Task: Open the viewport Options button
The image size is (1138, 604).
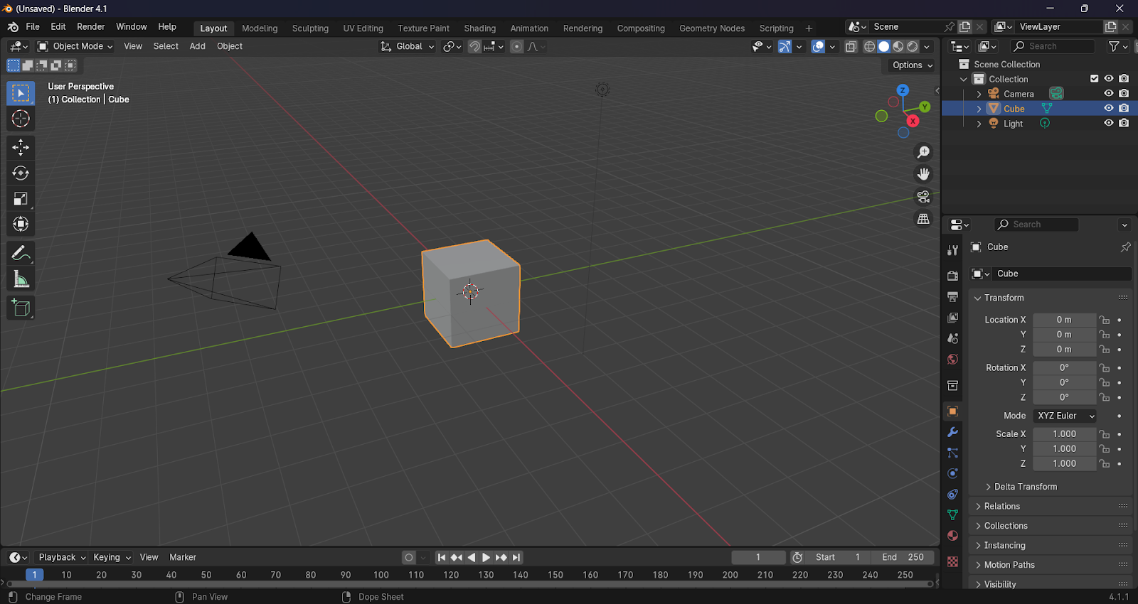Action: 913,65
